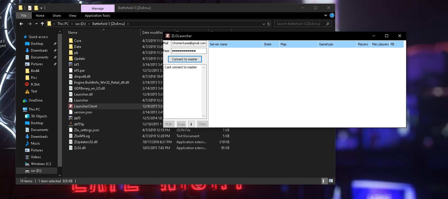
Task: Open the recent locations dropdown arrow
Action: [x=36, y=24]
